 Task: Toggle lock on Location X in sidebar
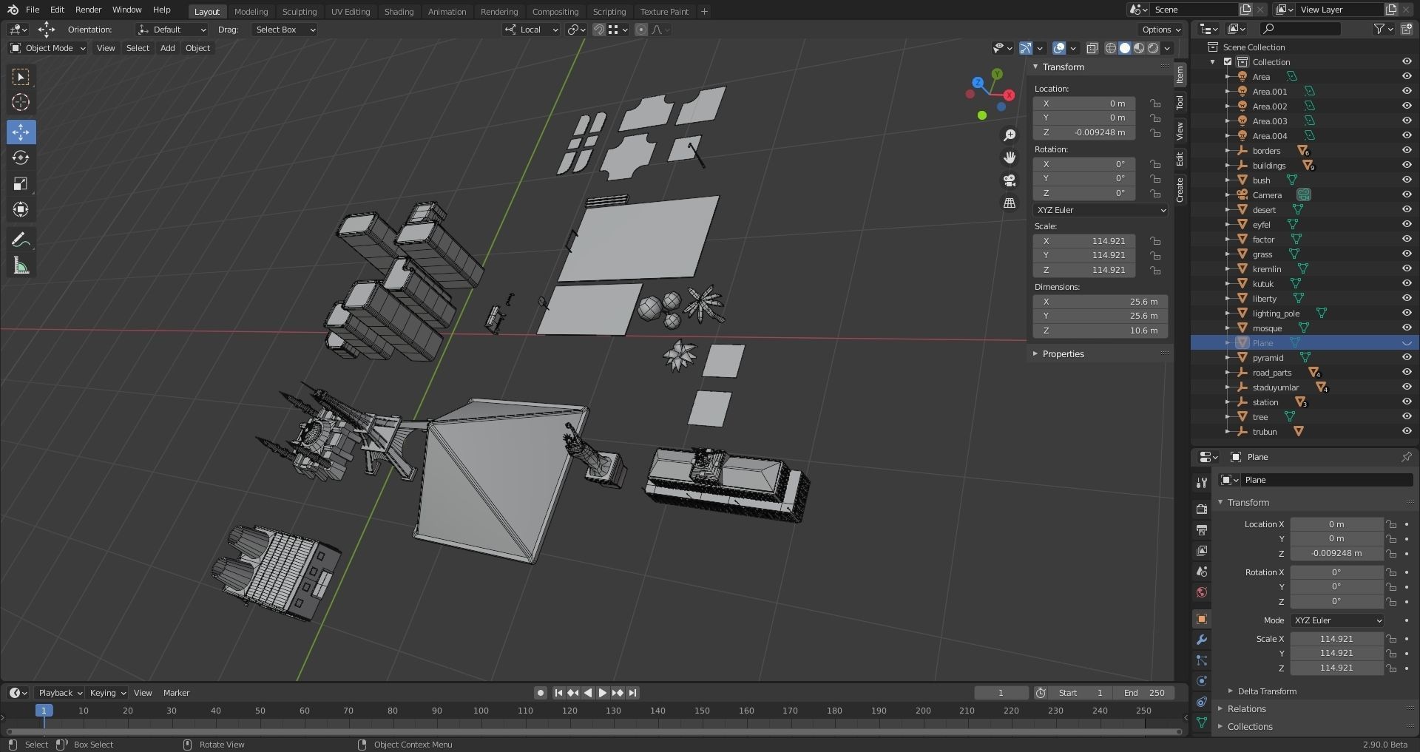[1154, 104]
